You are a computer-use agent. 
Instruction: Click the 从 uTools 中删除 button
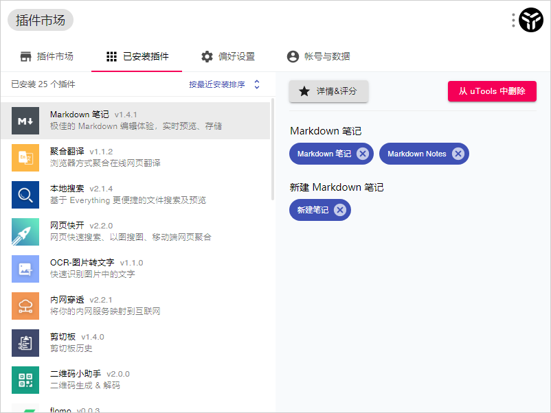pos(492,91)
